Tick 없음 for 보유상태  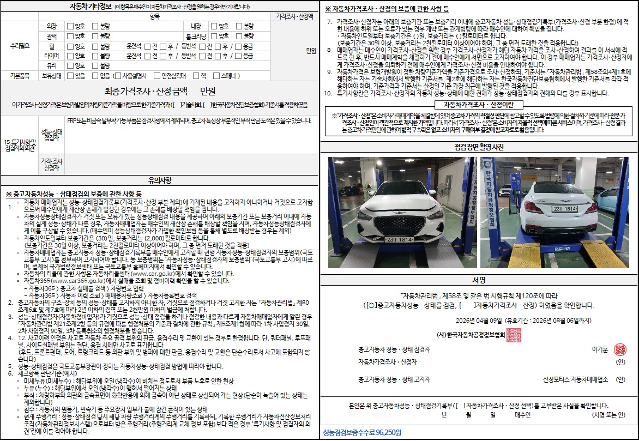pyautogui.click(x=95, y=76)
